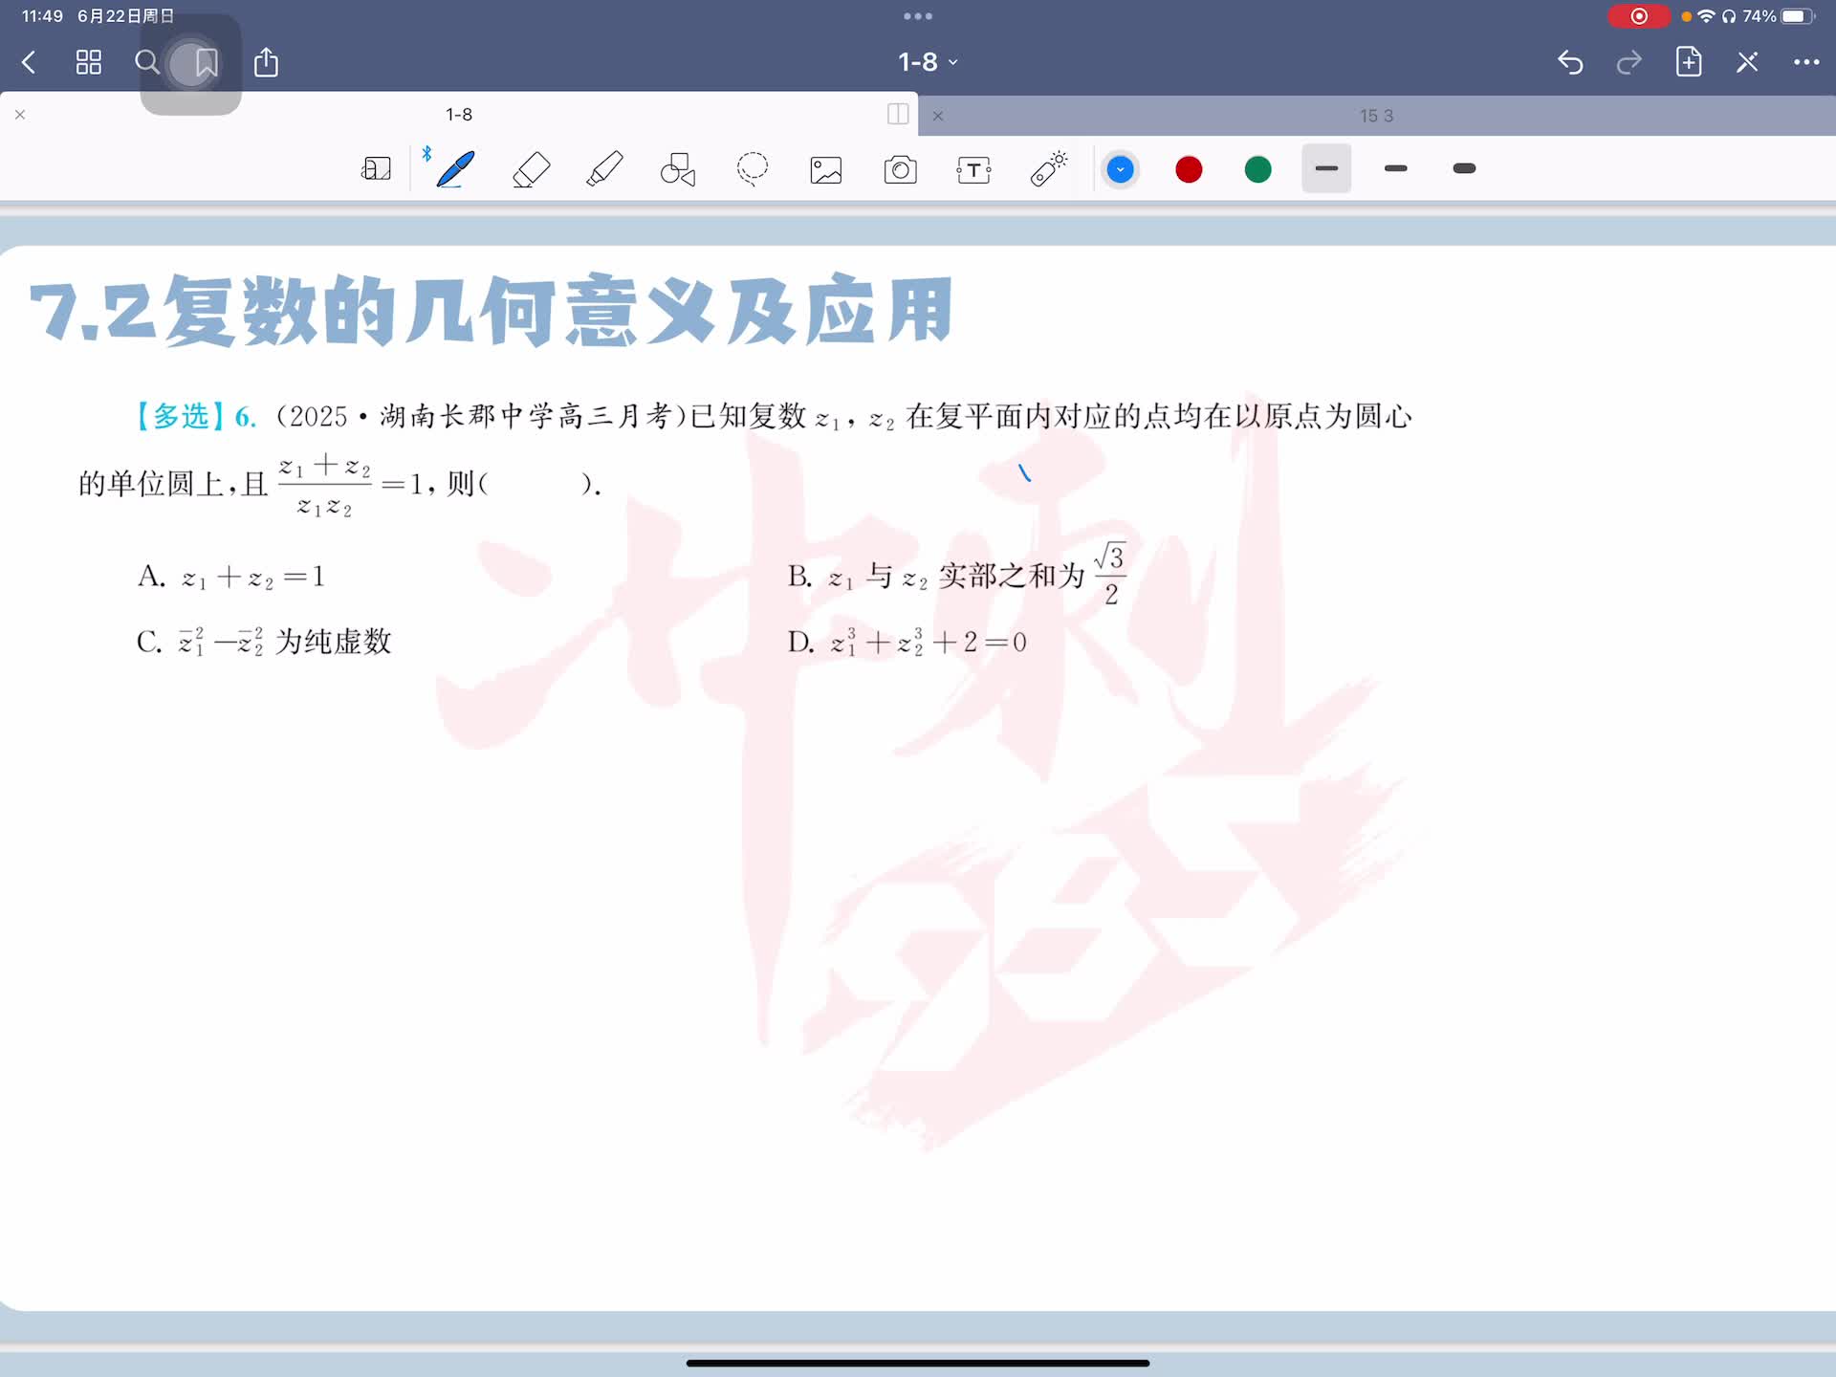Open the blue pen color options
This screenshot has height=1377, width=1836.
1120,170
